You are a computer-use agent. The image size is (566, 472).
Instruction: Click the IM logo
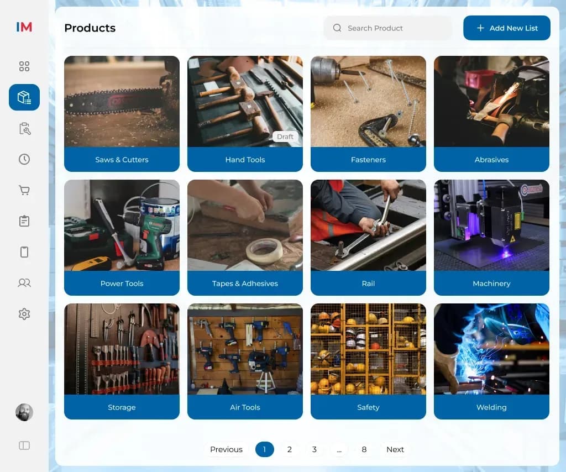point(24,27)
